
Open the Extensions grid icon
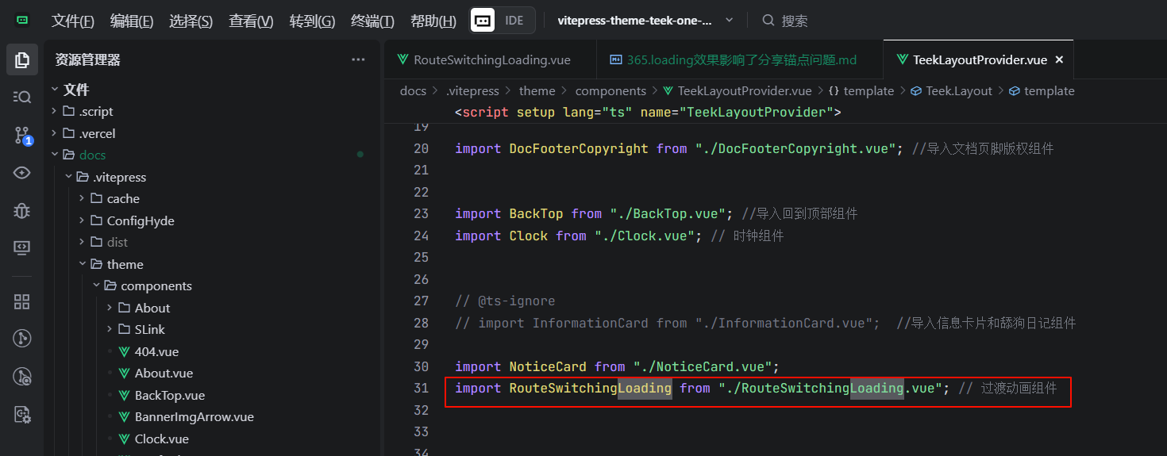22,301
